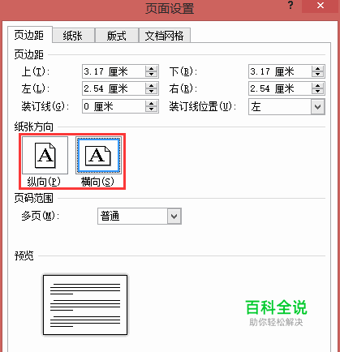Click the 上(T): label
This screenshot has width=340, height=352.
coord(36,71)
